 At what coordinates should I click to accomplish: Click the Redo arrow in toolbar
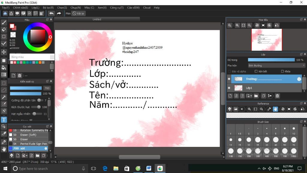pyautogui.click(x=59, y=13)
